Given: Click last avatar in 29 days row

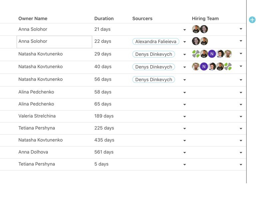Looking at the screenshot, I should (228, 54).
